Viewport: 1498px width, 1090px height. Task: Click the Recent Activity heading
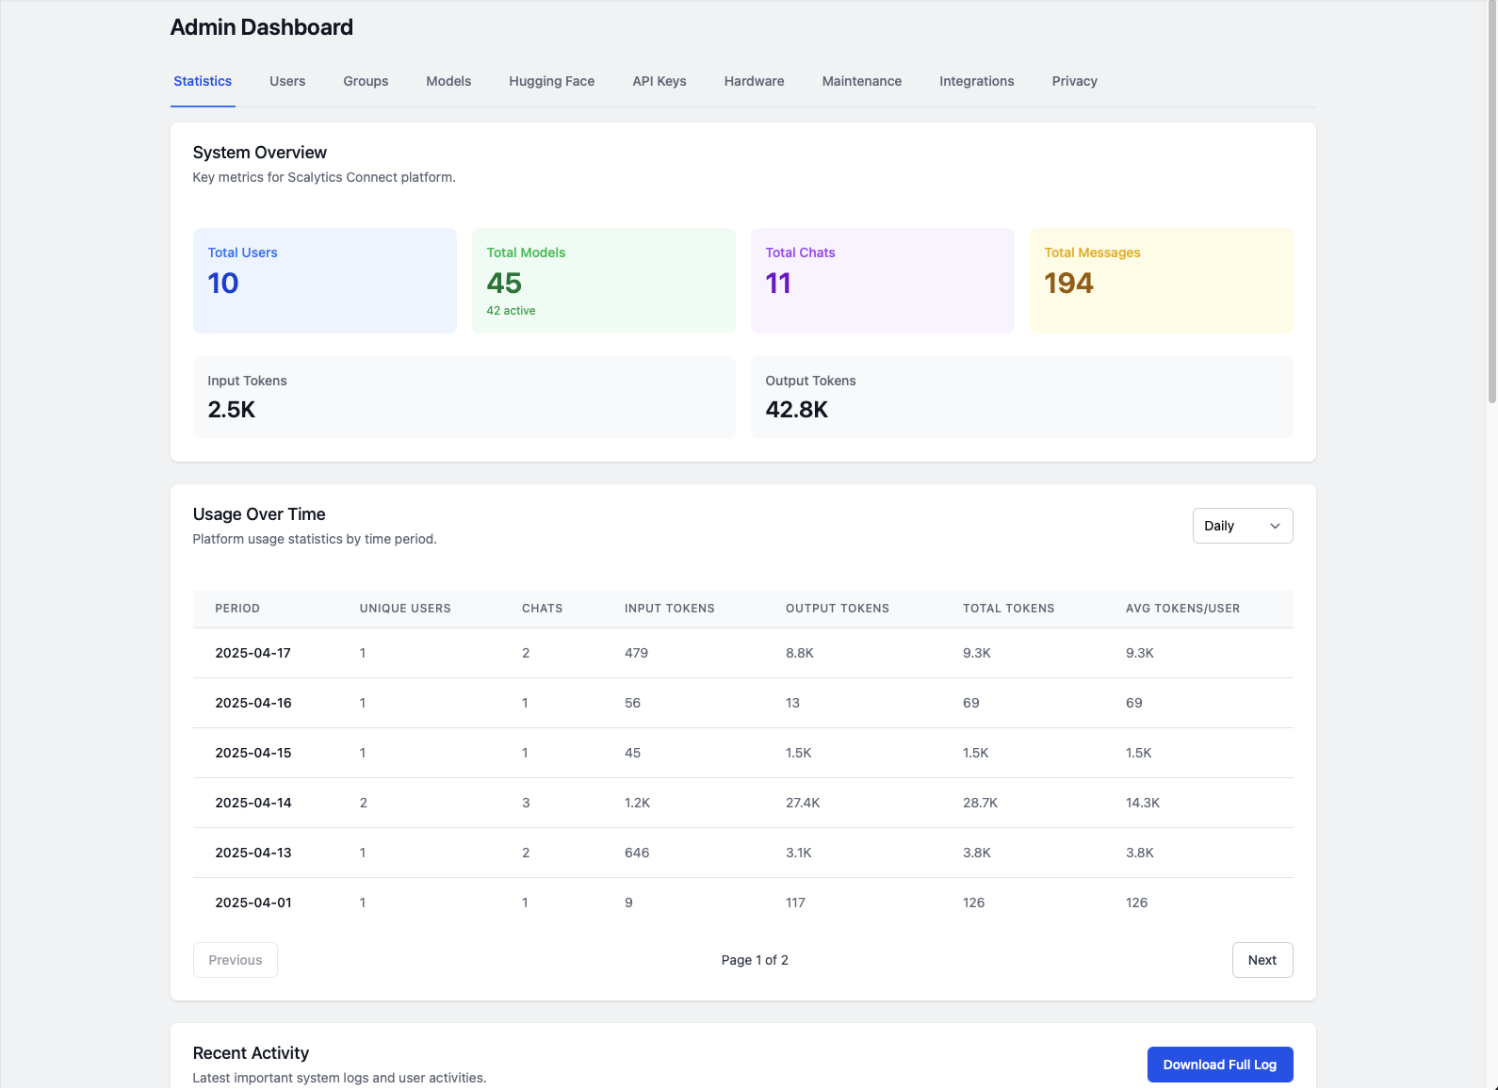point(251,1053)
